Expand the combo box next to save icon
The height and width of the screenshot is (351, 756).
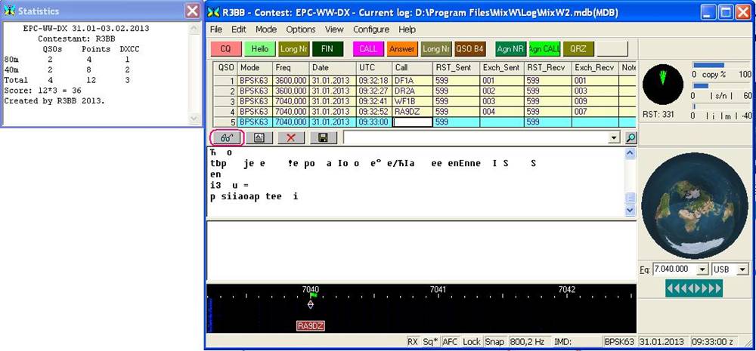(x=613, y=138)
